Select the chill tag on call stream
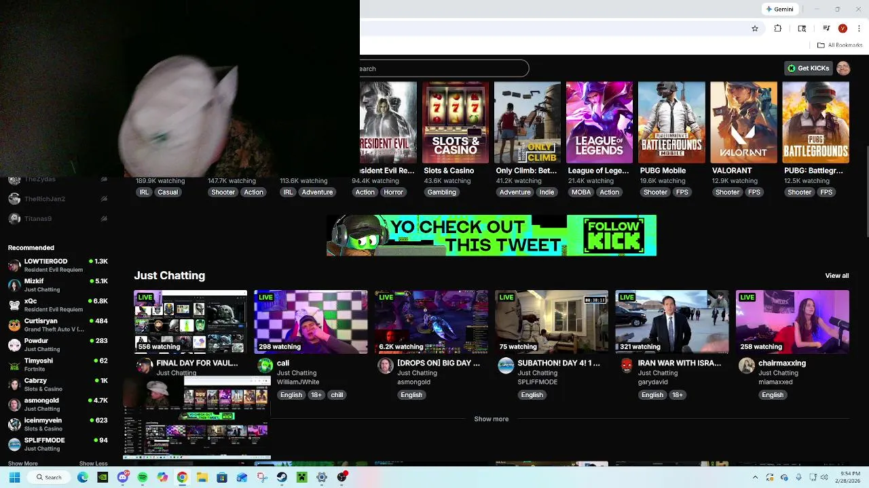869x488 pixels. pyautogui.click(x=337, y=395)
